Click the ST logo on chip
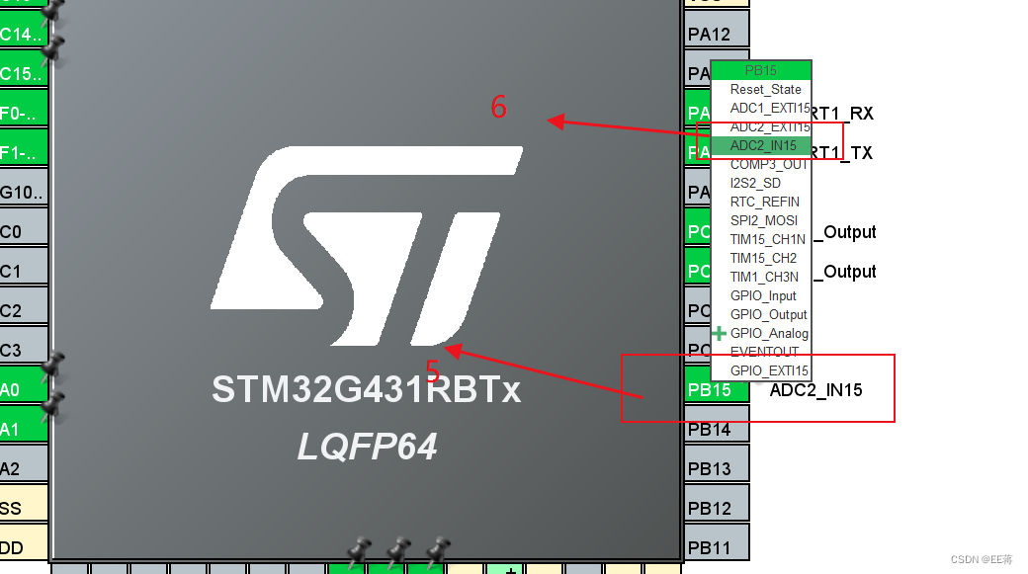This screenshot has height=574, width=1028. click(x=367, y=246)
